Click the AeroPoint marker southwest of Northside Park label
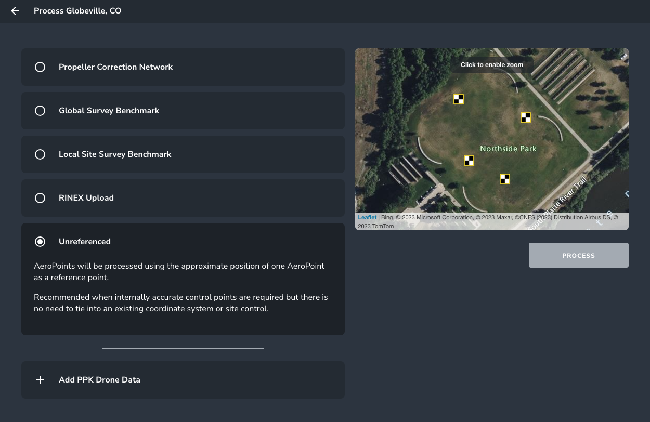650x422 pixels. coord(469,161)
